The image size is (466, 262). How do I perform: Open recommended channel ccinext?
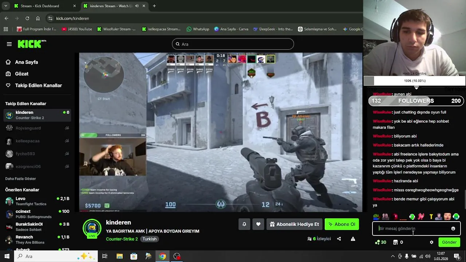(37, 214)
